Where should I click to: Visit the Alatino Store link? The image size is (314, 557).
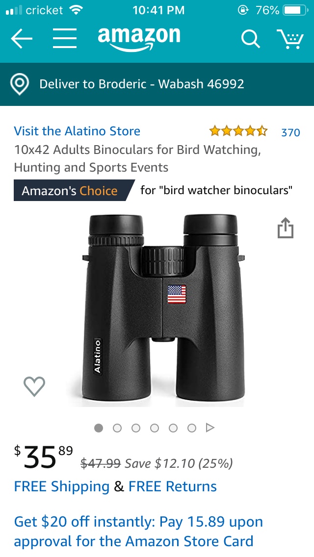(x=77, y=131)
